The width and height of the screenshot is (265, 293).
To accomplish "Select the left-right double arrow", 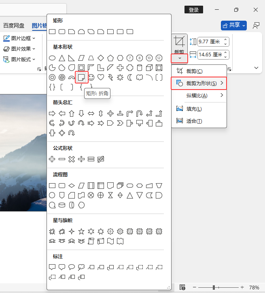I will (91, 113).
